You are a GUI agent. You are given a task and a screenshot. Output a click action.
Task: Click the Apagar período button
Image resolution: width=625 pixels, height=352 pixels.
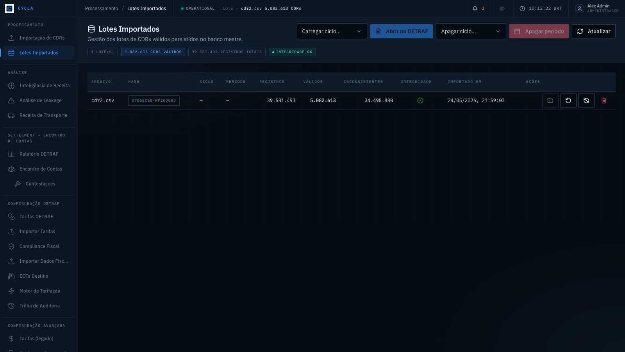[x=539, y=31]
